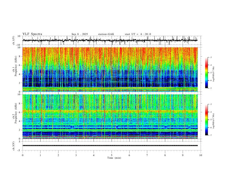Click the '5' tick on the time axis

coord(112,155)
